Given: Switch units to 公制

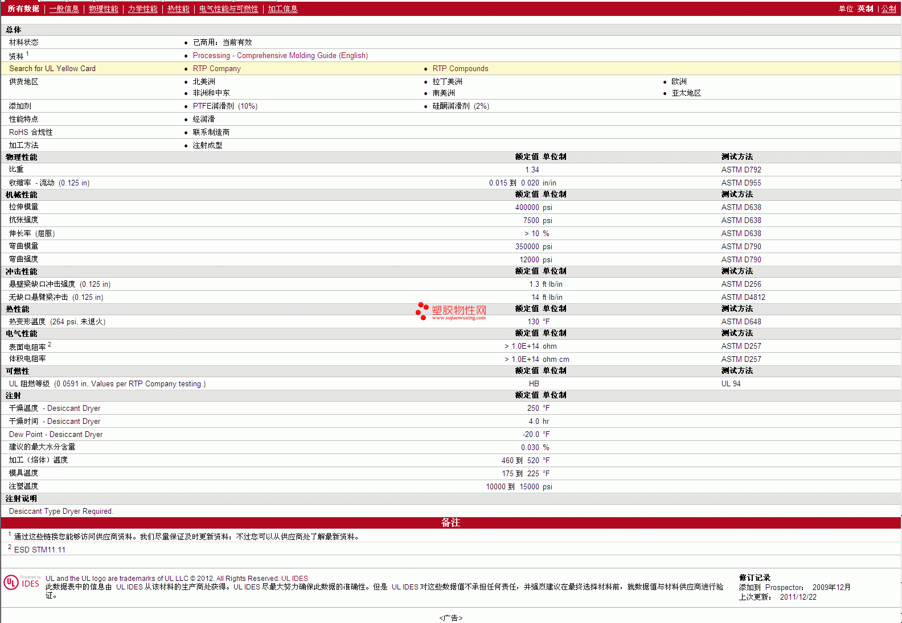Looking at the screenshot, I should (889, 9).
